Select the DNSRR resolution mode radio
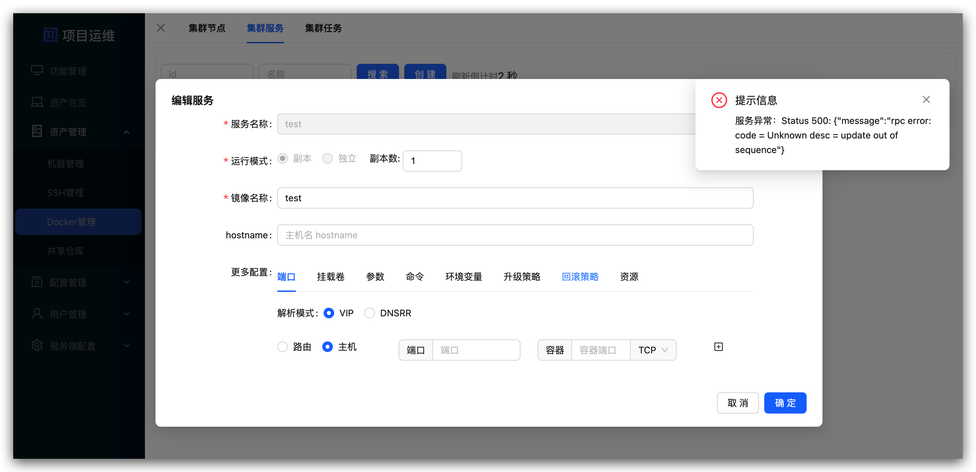Viewport: 976px width, 472px height. coord(370,313)
